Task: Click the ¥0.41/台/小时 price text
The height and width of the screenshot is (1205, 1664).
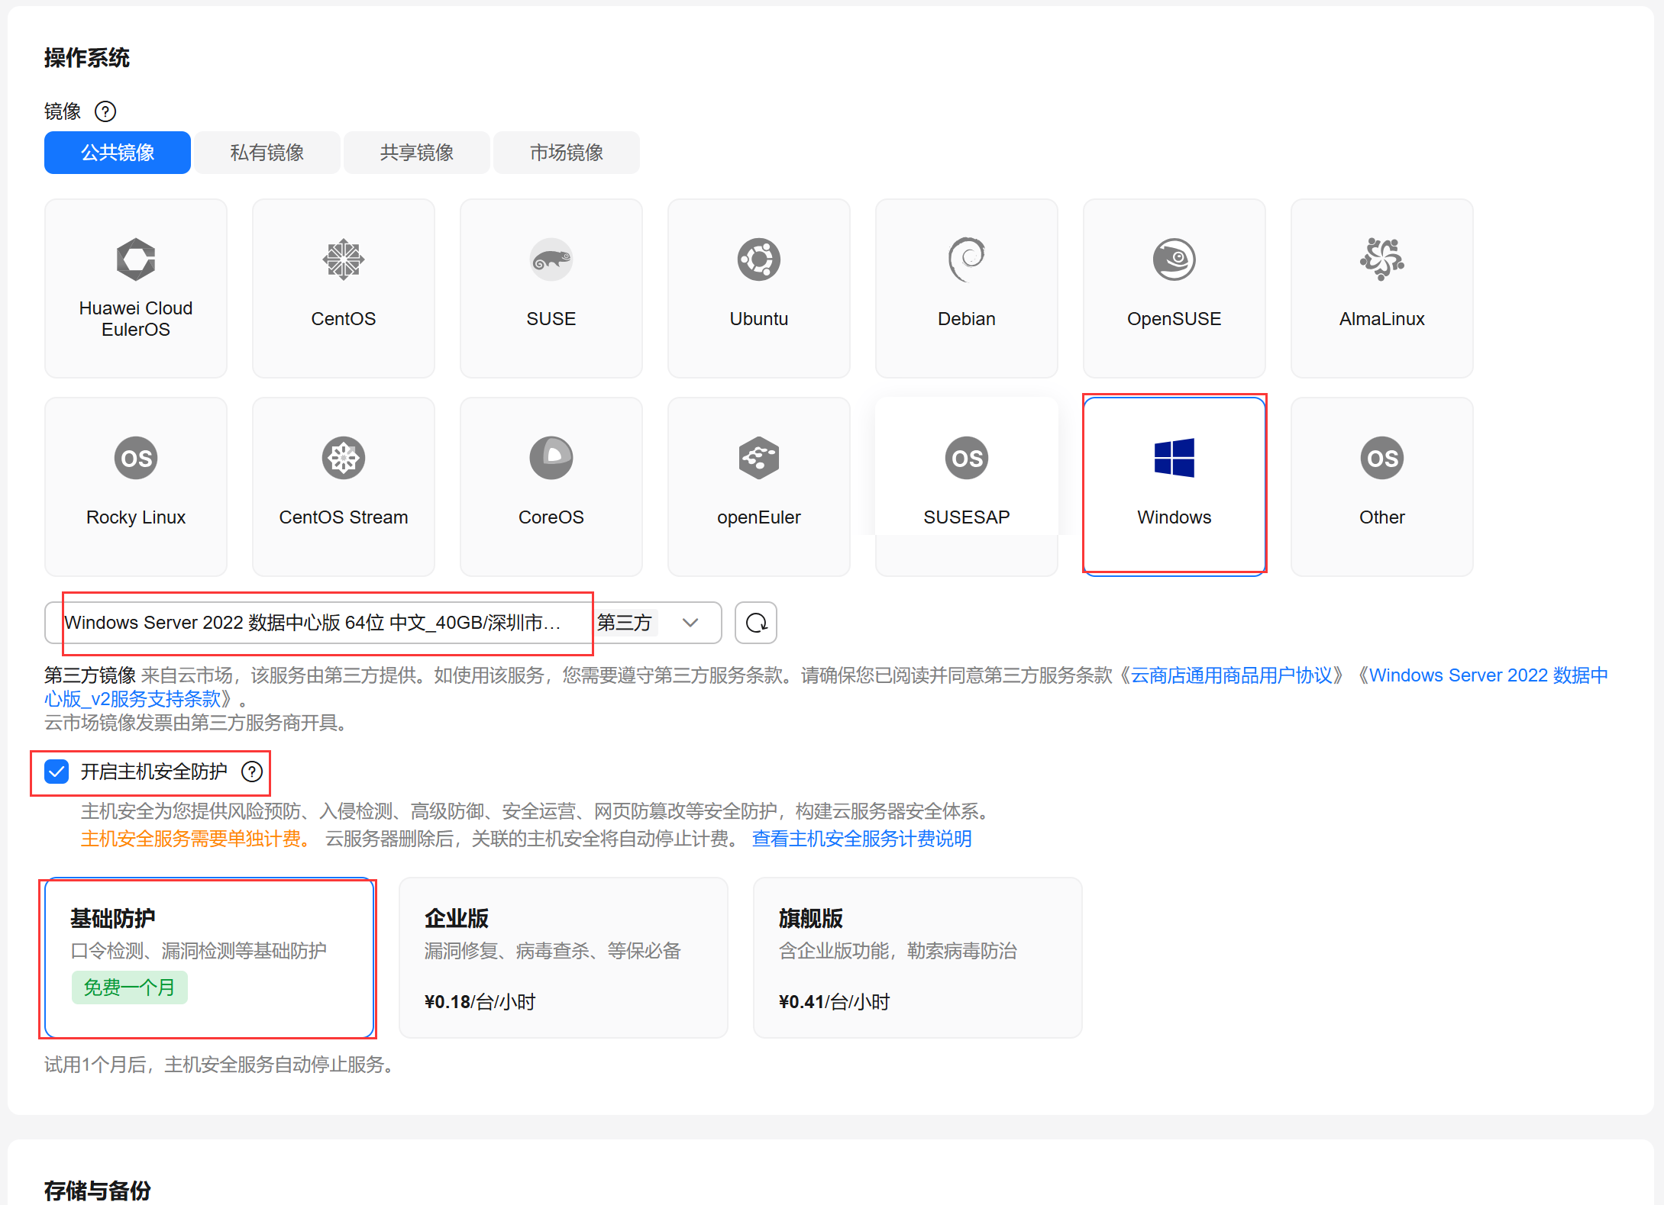Action: [834, 1002]
